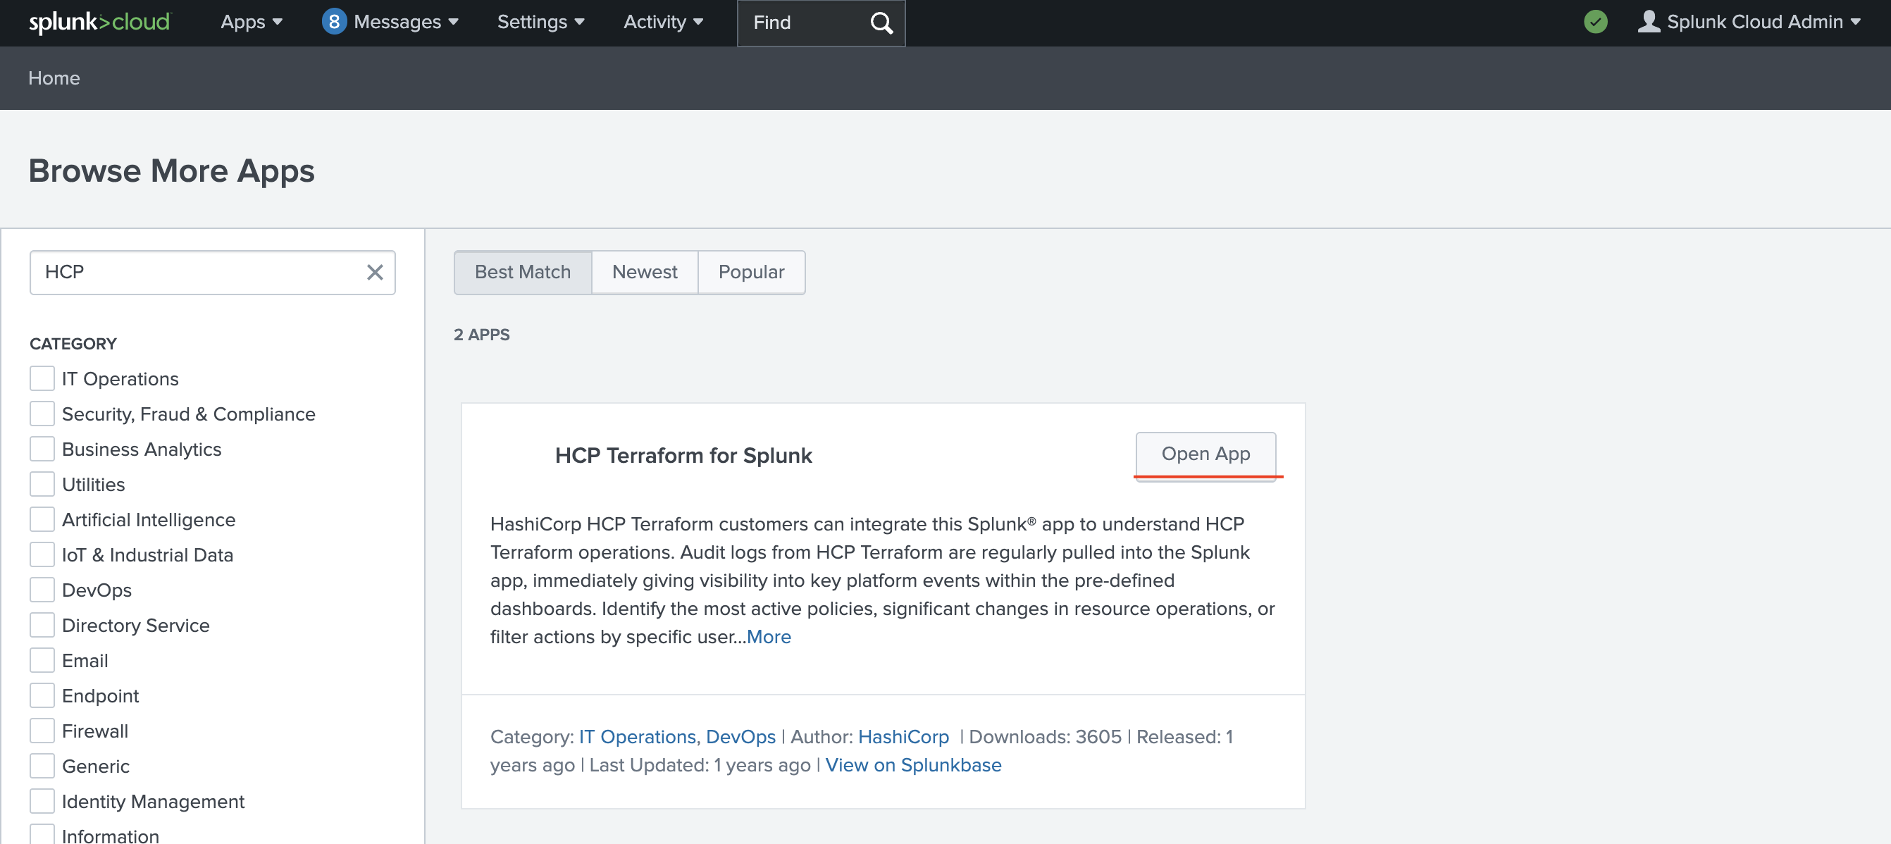The height and width of the screenshot is (844, 1891).
Task: Tick the Security, Fraud & Compliance checkbox
Action: pyautogui.click(x=42, y=414)
